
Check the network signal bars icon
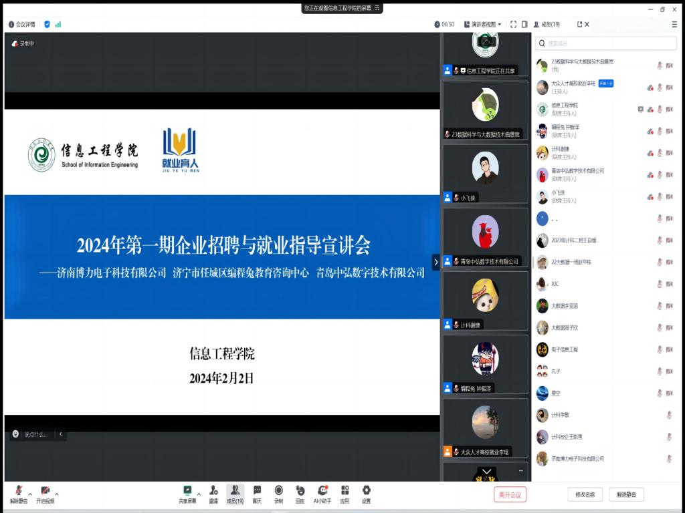point(58,25)
